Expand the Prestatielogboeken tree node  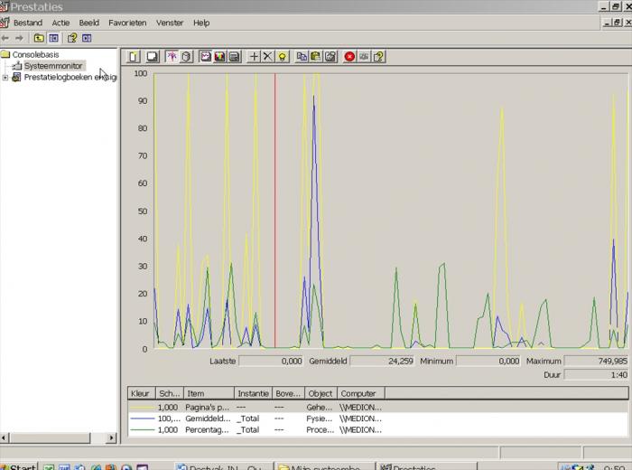click(x=5, y=78)
